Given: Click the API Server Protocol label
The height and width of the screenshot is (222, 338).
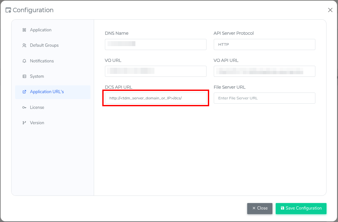Looking at the screenshot, I should [x=234, y=33].
